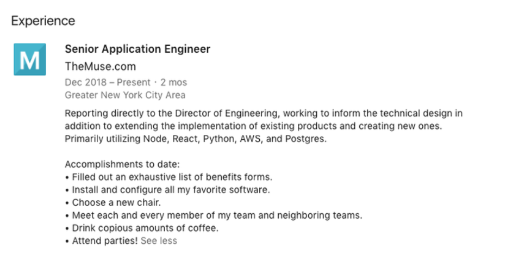Select the Dec 2018 – Present date text
The width and height of the screenshot is (519, 254).
[107, 82]
